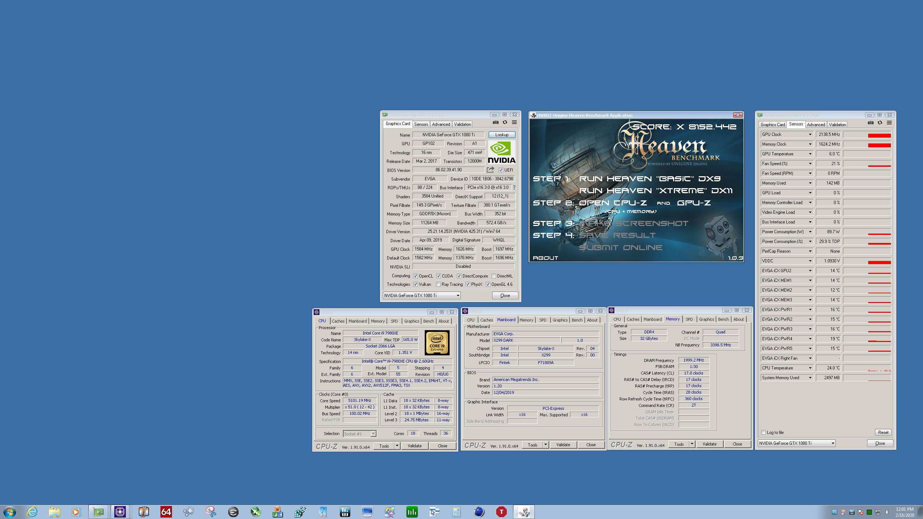The width and height of the screenshot is (923, 519).
Task: Open the GPU selector dropdown in Graphics Card window
Action: (422, 296)
